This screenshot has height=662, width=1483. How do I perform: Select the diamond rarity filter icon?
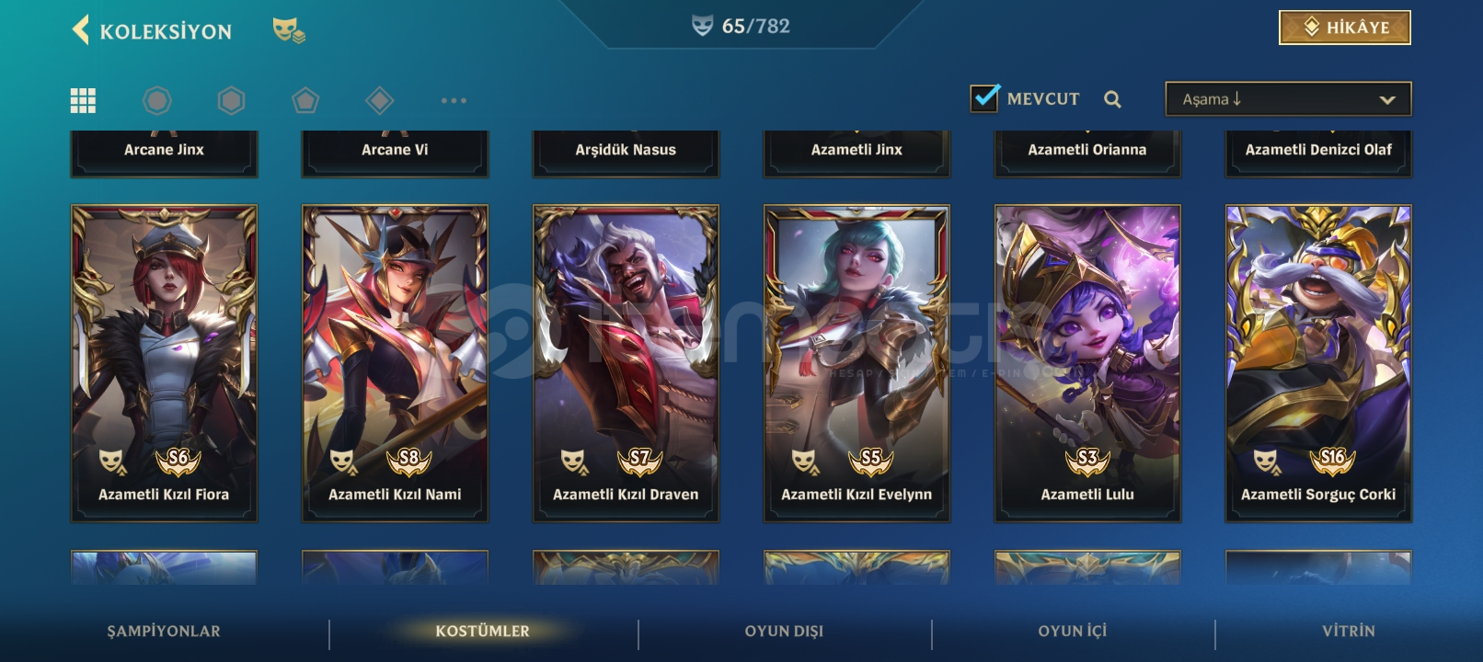click(x=379, y=100)
